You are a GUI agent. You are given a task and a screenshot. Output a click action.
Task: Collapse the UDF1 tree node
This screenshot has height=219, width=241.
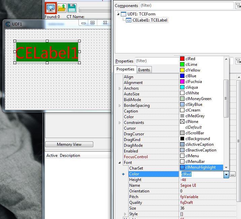[118, 14]
